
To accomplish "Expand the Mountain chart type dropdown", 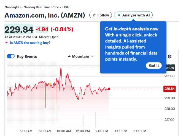I will (80, 56).
